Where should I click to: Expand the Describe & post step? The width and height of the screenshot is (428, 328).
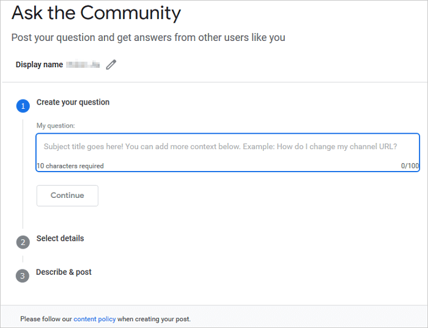tap(64, 272)
